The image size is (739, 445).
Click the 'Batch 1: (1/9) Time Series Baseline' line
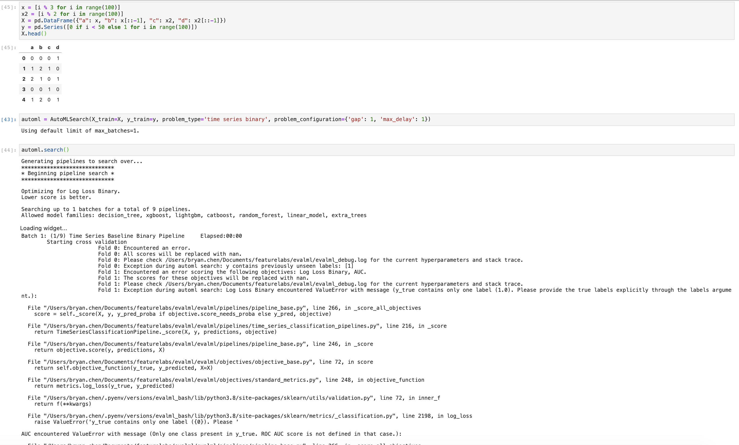[102, 236]
